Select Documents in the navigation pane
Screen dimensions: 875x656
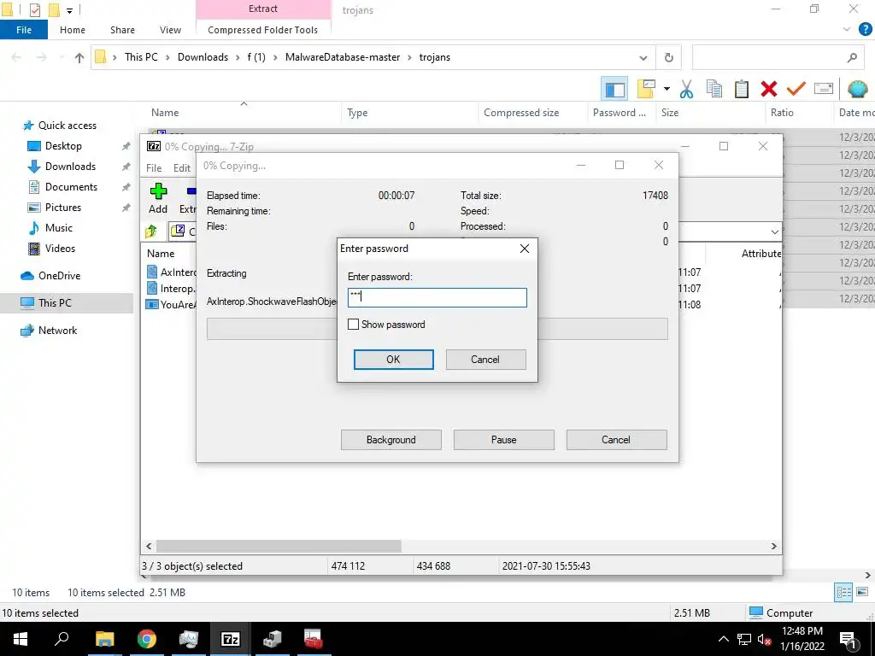click(x=71, y=187)
